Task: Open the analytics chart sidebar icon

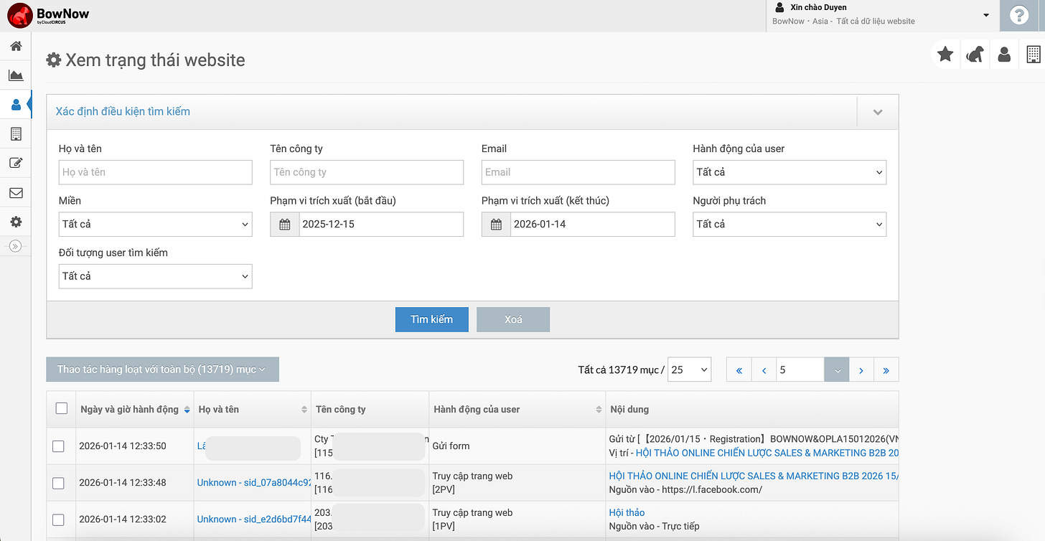Action: coord(16,75)
